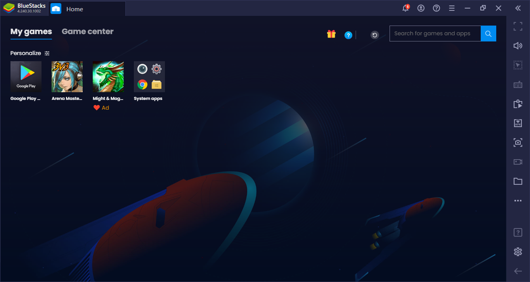The width and height of the screenshot is (530, 282).
Task: Open the System apps folder
Action: (149, 77)
